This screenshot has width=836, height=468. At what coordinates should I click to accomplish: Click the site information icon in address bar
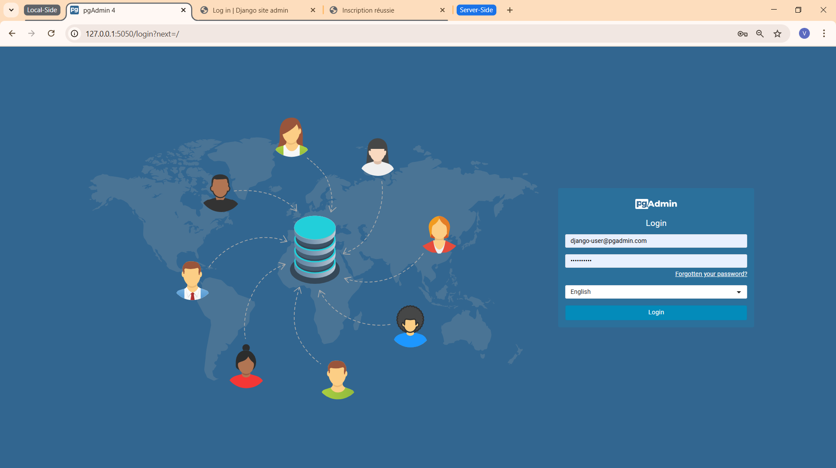pos(74,33)
